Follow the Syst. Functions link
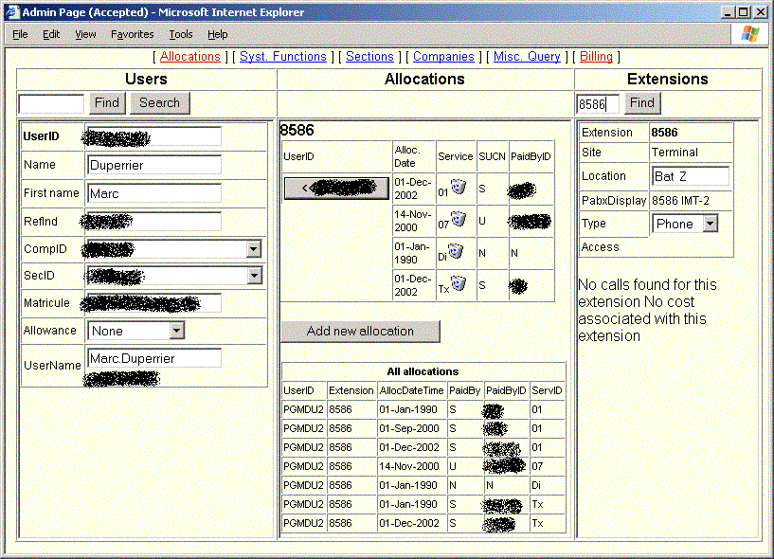Screen dimensions: 774x559 point(282,57)
